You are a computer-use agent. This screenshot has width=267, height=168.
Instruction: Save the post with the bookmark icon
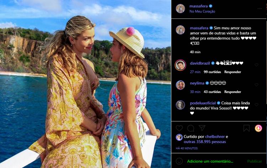[x=246, y=128]
